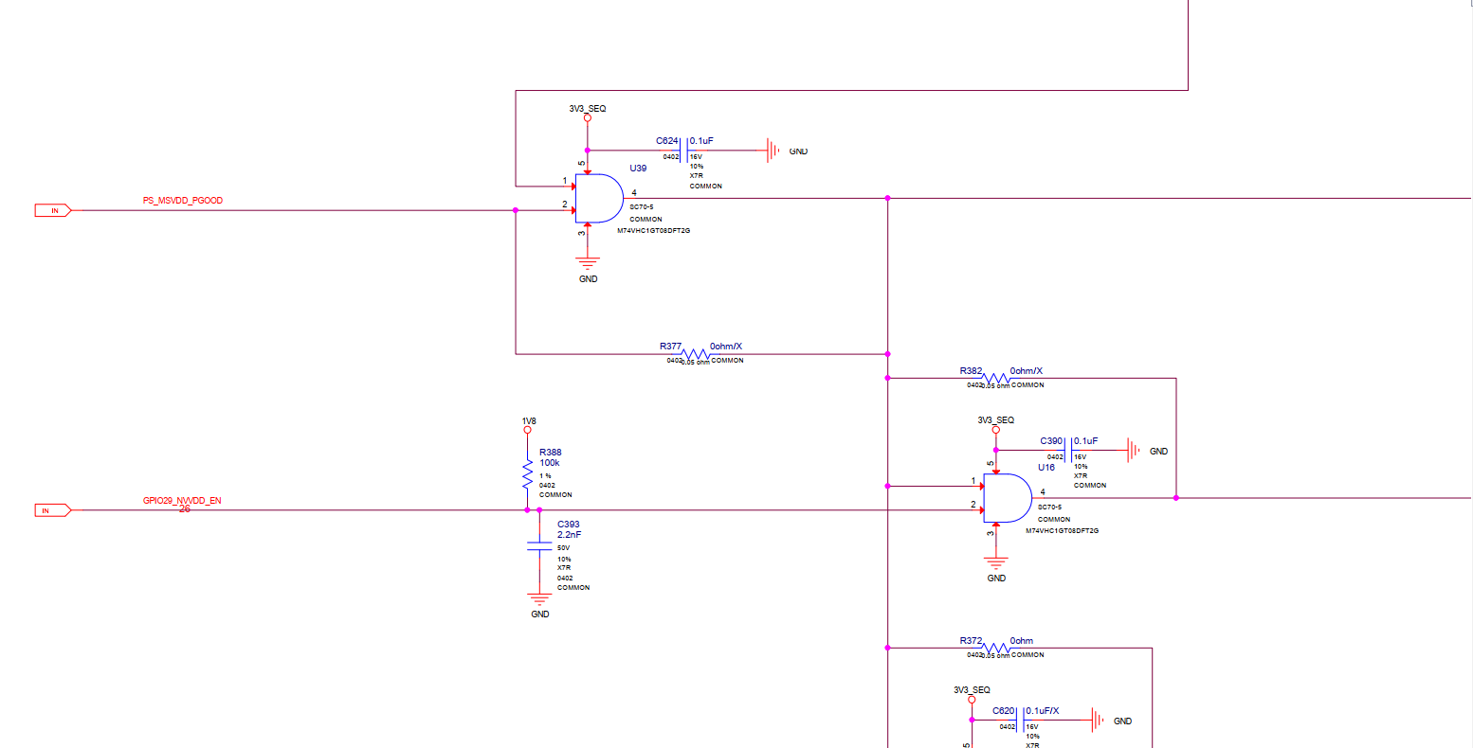The height and width of the screenshot is (748, 1473).
Task: Click the R382 reference text
Action: coord(971,371)
